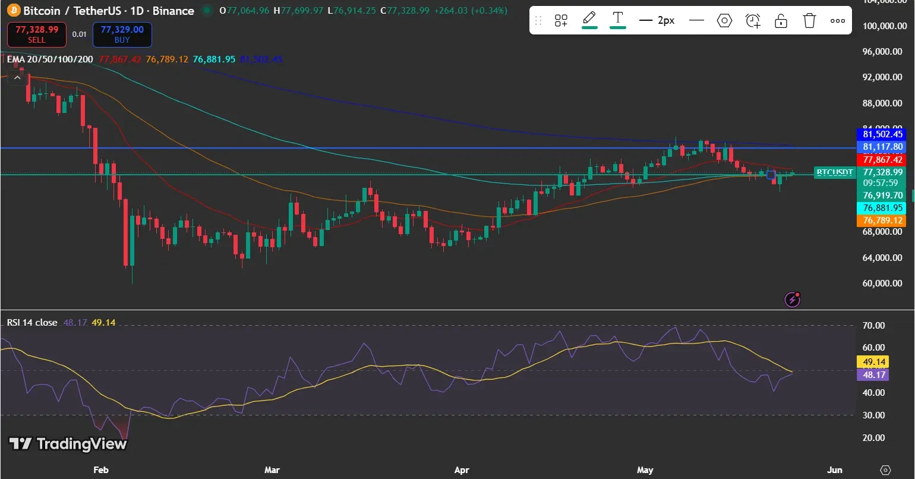Viewport: 915px width, 479px height.
Task: Click the Apr label on the time axis
Action: [x=462, y=470]
